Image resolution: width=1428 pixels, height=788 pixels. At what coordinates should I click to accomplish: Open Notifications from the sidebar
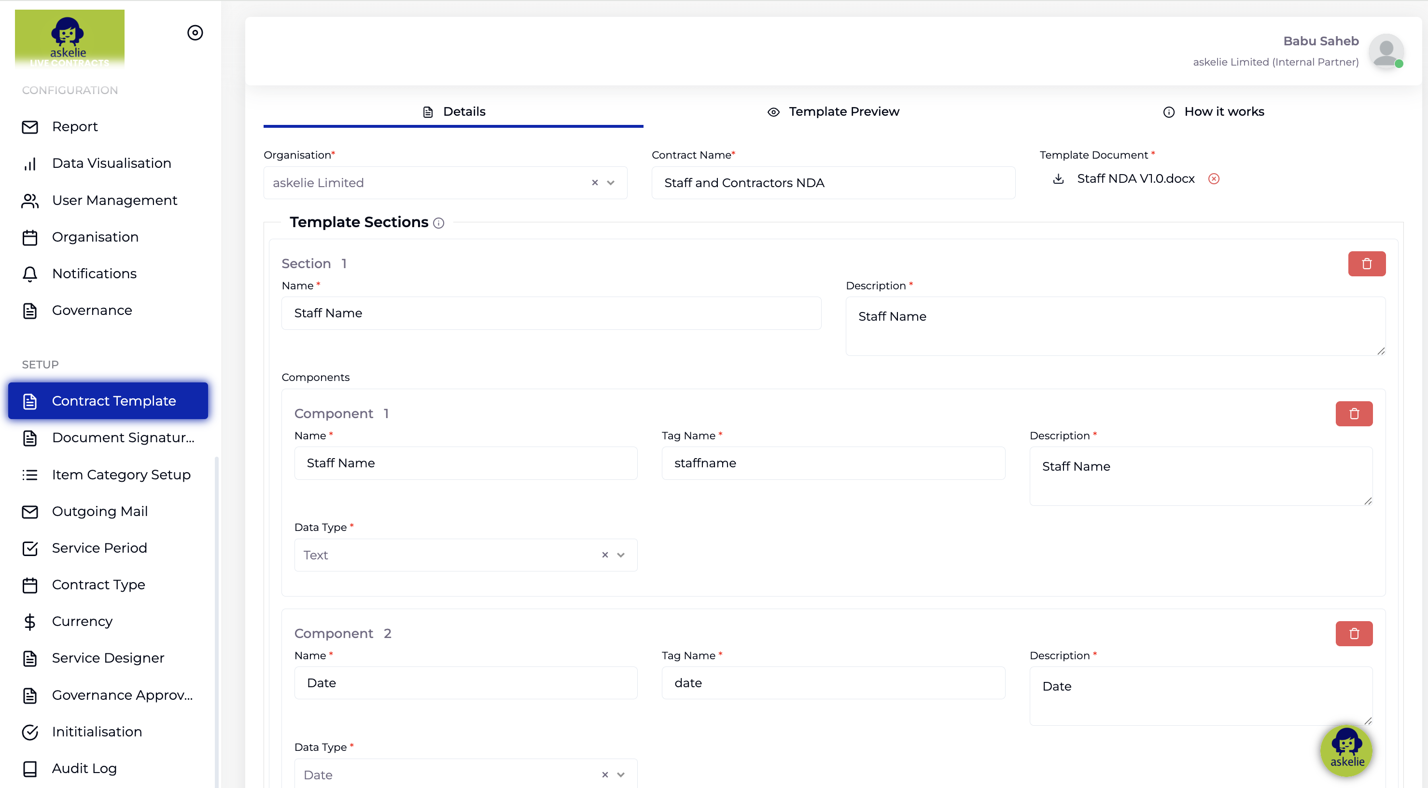tap(94, 273)
